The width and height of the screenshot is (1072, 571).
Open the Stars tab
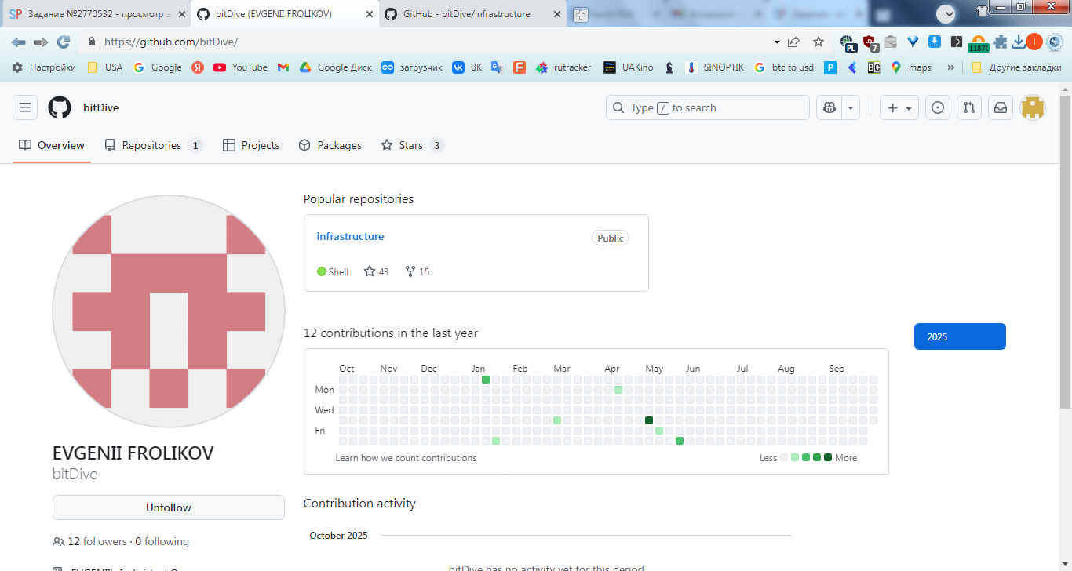coord(412,145)
